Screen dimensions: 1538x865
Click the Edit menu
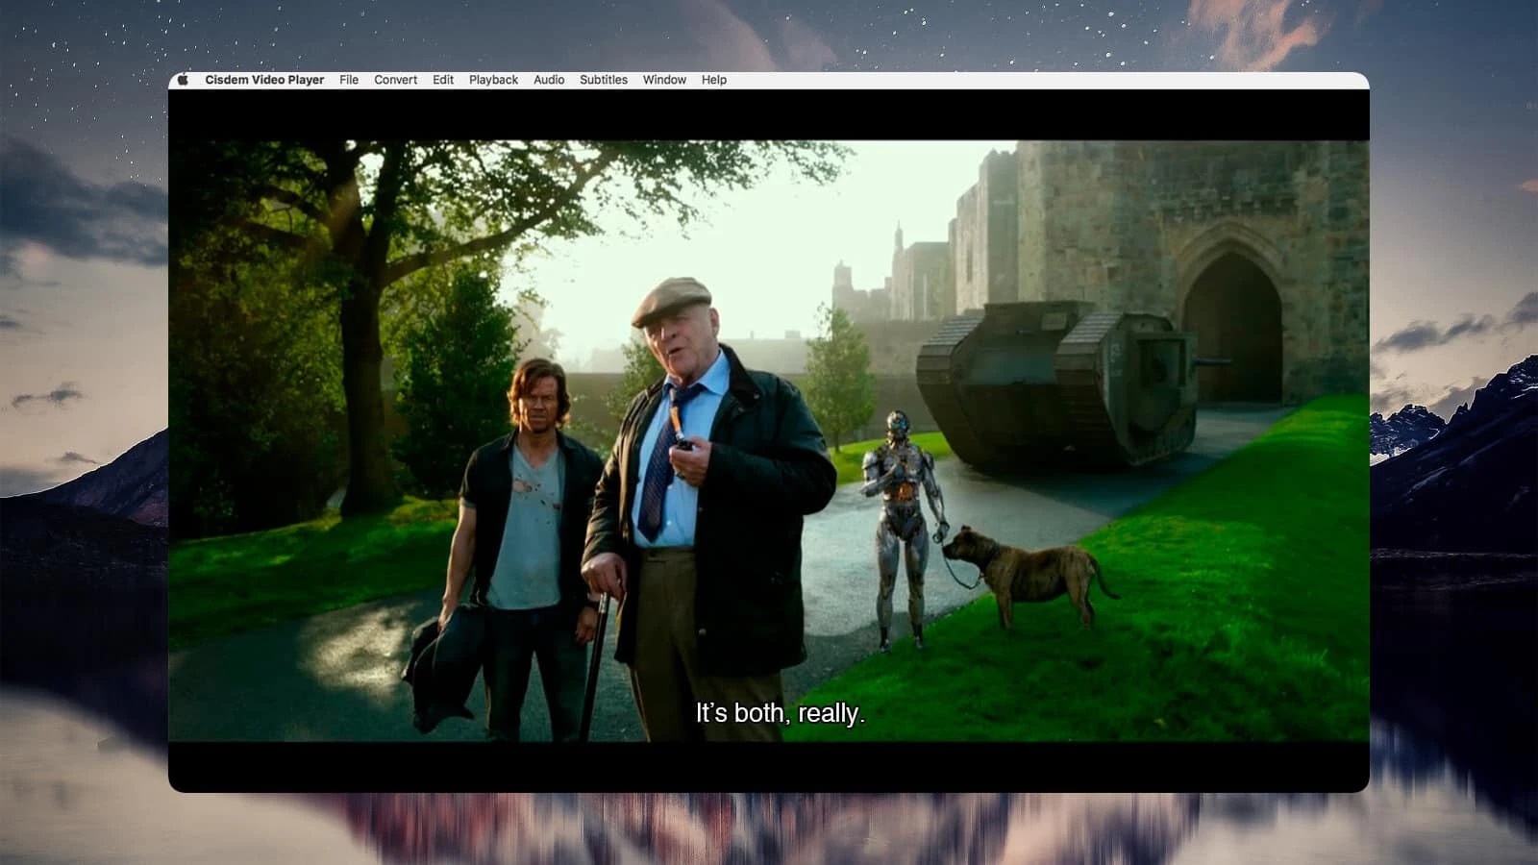pos(443,80)
